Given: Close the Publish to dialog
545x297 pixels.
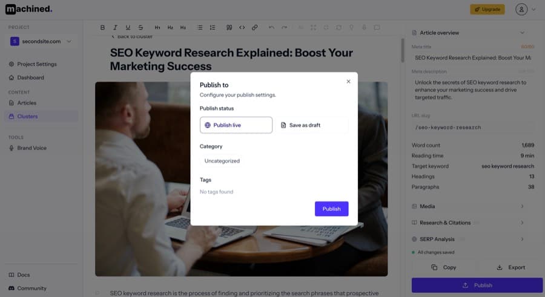Looking at the screenshot, I should [348, 82].
